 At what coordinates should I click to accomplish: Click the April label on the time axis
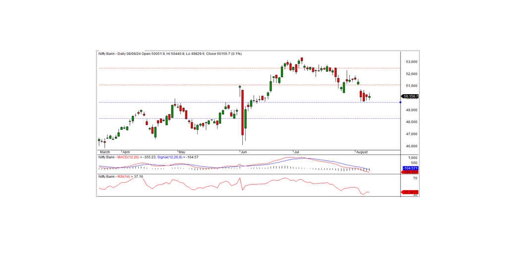[x=126, y=152]
